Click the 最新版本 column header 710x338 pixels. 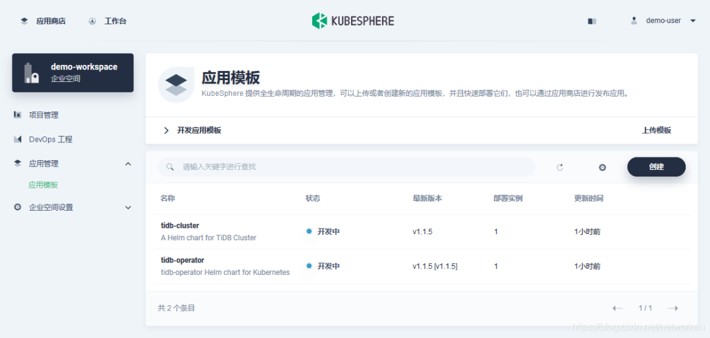427,198
